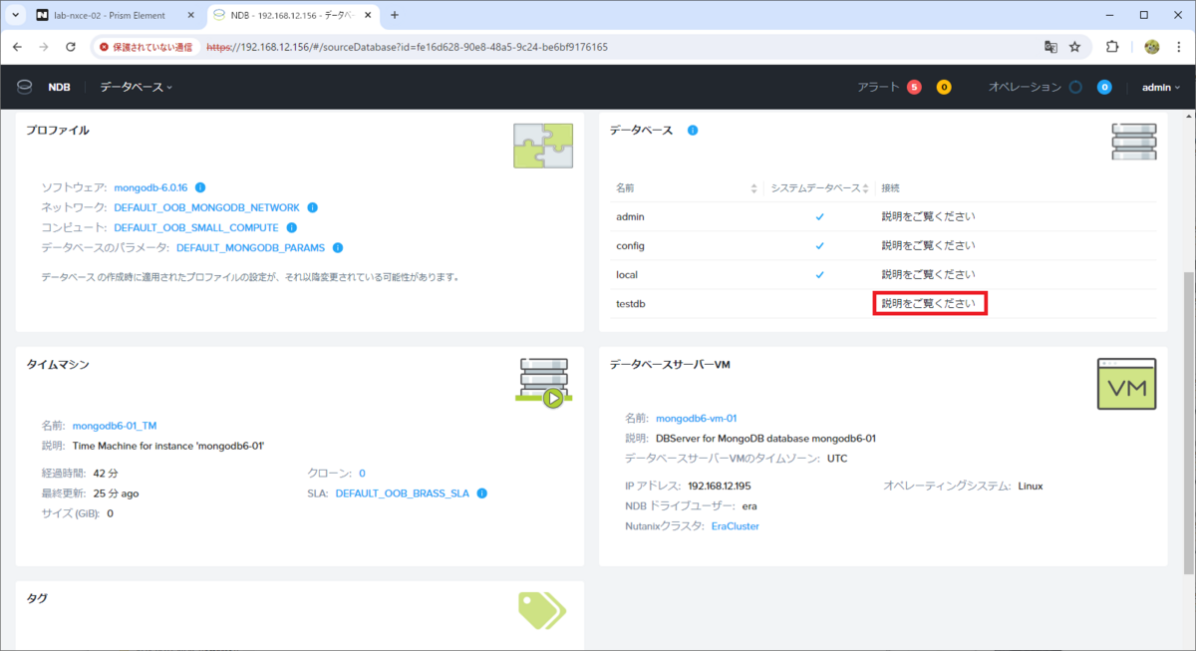The width and height of the screenshot is (1196, 651).
Task: Click the green tag icon in タグ panel
Action: (542, 610)
